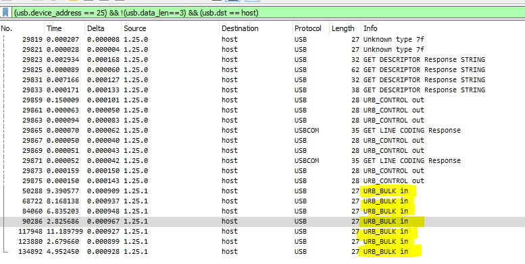This screenshot has width=525, height=264.
Task: Click the delta value 0.000168
Action: coord(103,60)
